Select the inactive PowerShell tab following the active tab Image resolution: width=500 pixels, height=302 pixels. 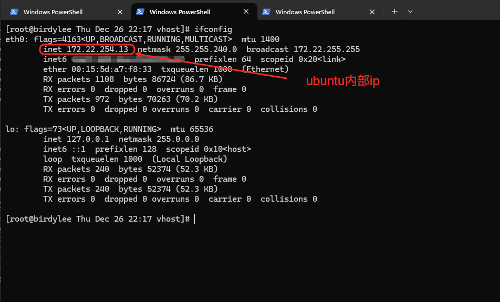(x=319, y=12)
